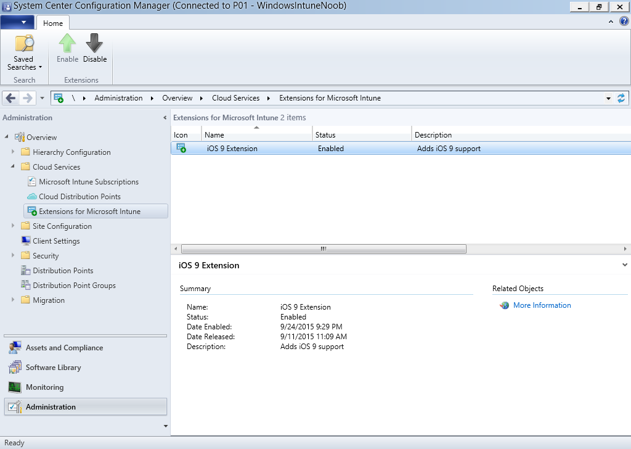This screenshot has width=631, height=449.
Task: Click the scrollbar right arrow
Action: click(x=625, y=249)
